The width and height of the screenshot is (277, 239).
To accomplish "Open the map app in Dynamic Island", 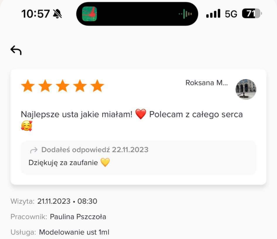I will click(90, 14).
